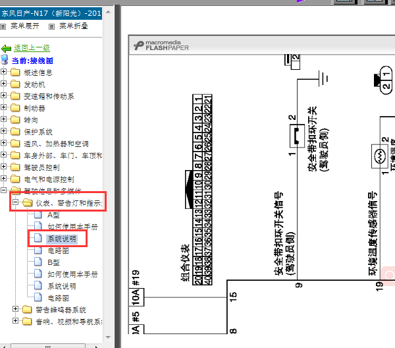Expand the 车身外部、车门 folder node

(x=3, y=155)
